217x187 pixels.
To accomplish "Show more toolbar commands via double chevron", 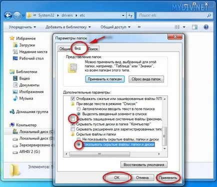I will pyautogui.click(x=139, y=27).
